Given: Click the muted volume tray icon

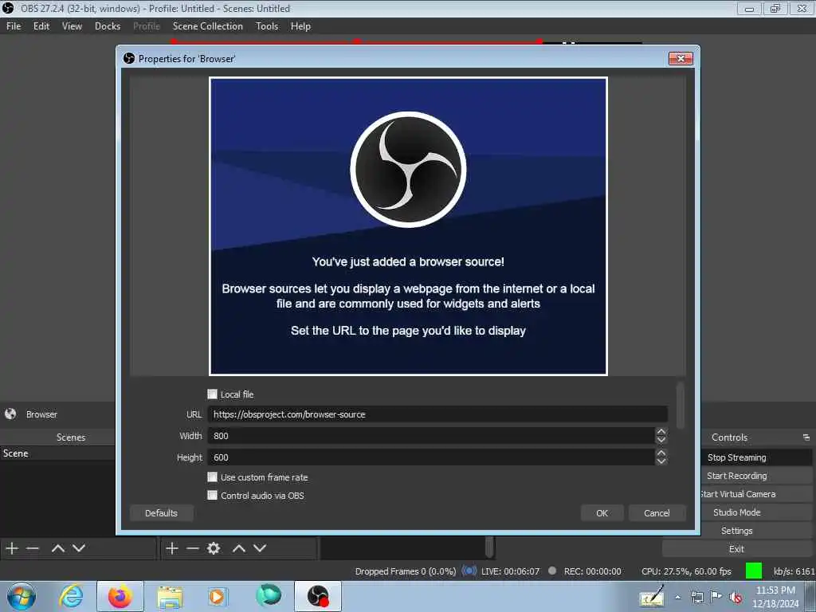Looking at the screenshot, I should 736,597.
